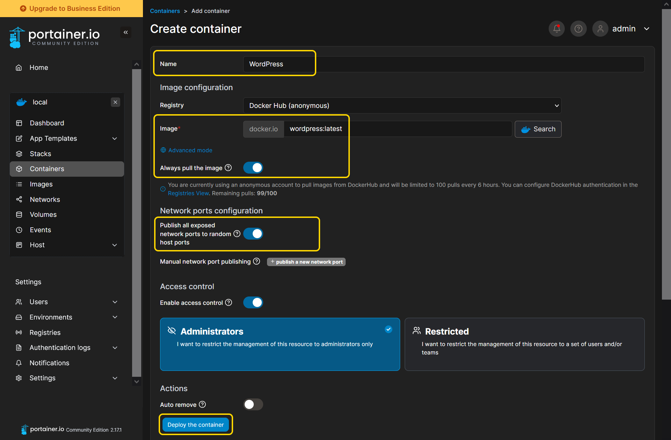Click the Environments drive icon

[x=19, y=317]
